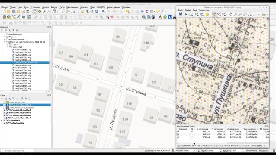Toggle visibility of SWScan00342_modified layer
Viewport: 276px width, 155px height.
pos(5,105)
